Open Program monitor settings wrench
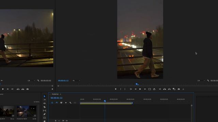218x122 pixels. point(208,81)
